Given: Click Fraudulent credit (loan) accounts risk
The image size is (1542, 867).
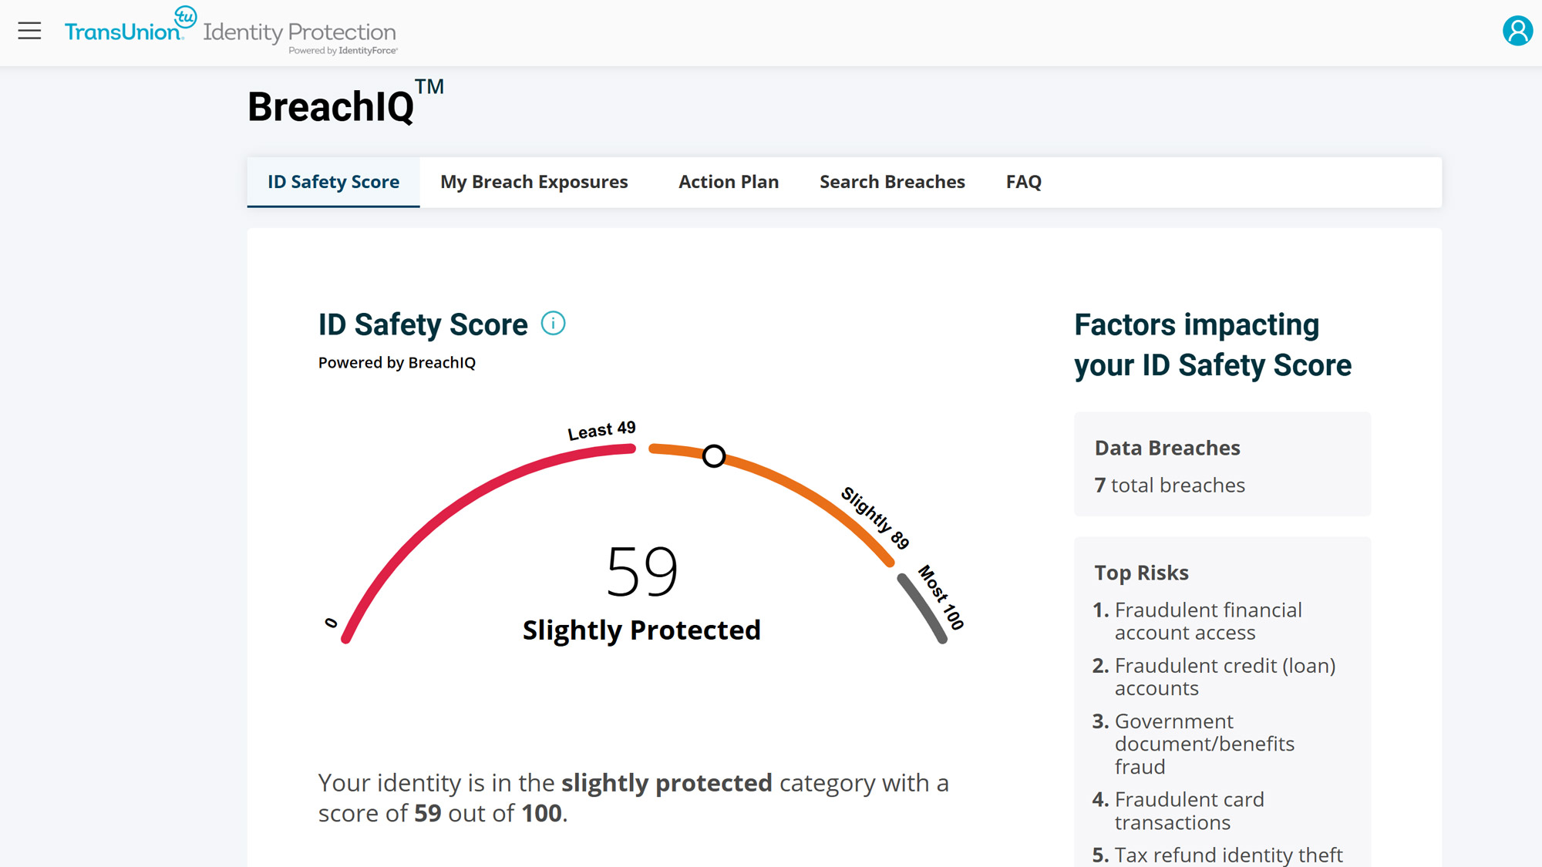Looking at the screenshot, I should [x=1224, y=677].
